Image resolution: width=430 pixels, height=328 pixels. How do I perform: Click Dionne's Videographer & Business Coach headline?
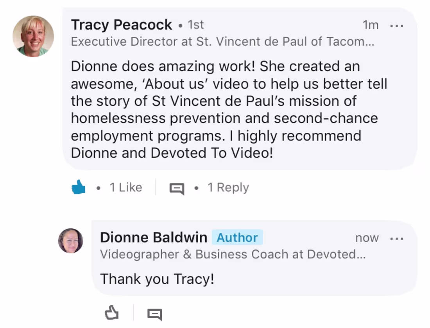coord(233,255)
